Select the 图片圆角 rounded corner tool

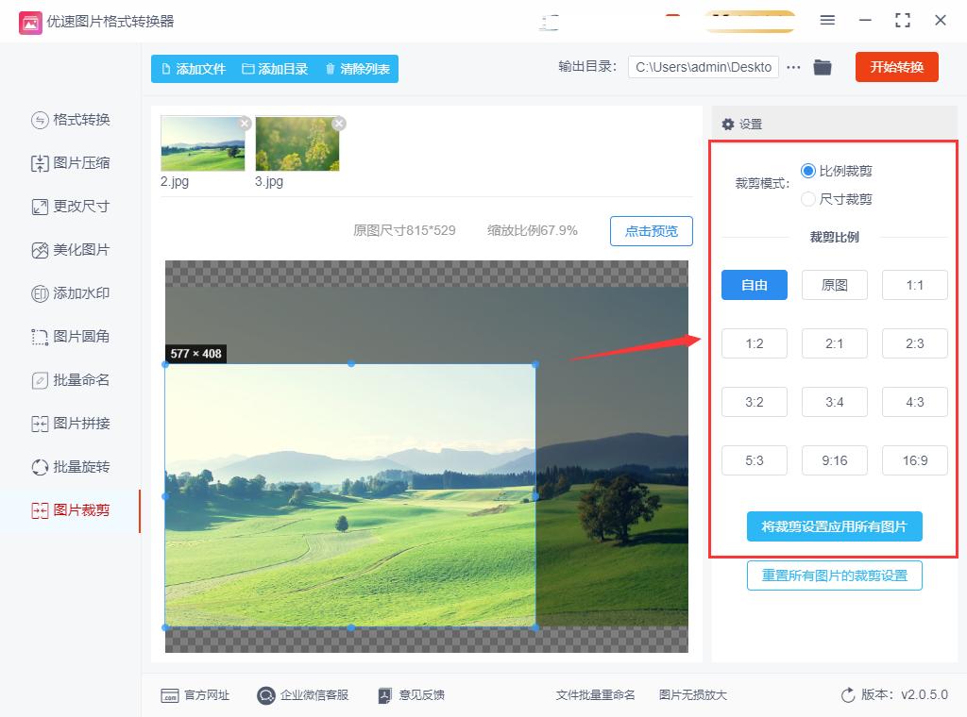(77, 337)
